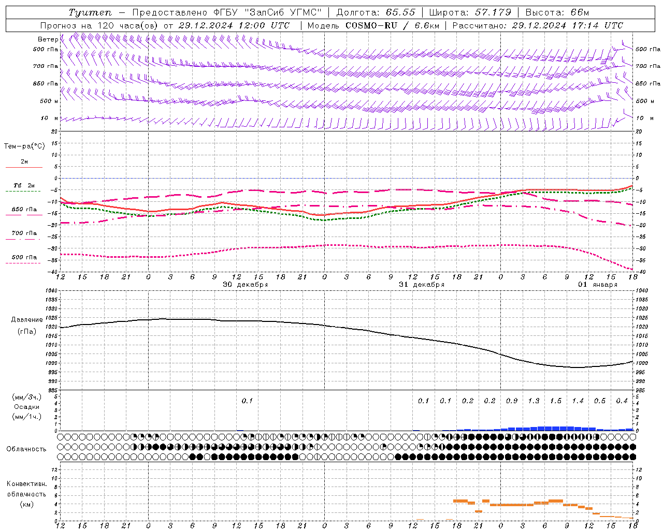
Task: Click the 'Тем-ра(°C)' temperature axis title
Action: pos(24,146)
